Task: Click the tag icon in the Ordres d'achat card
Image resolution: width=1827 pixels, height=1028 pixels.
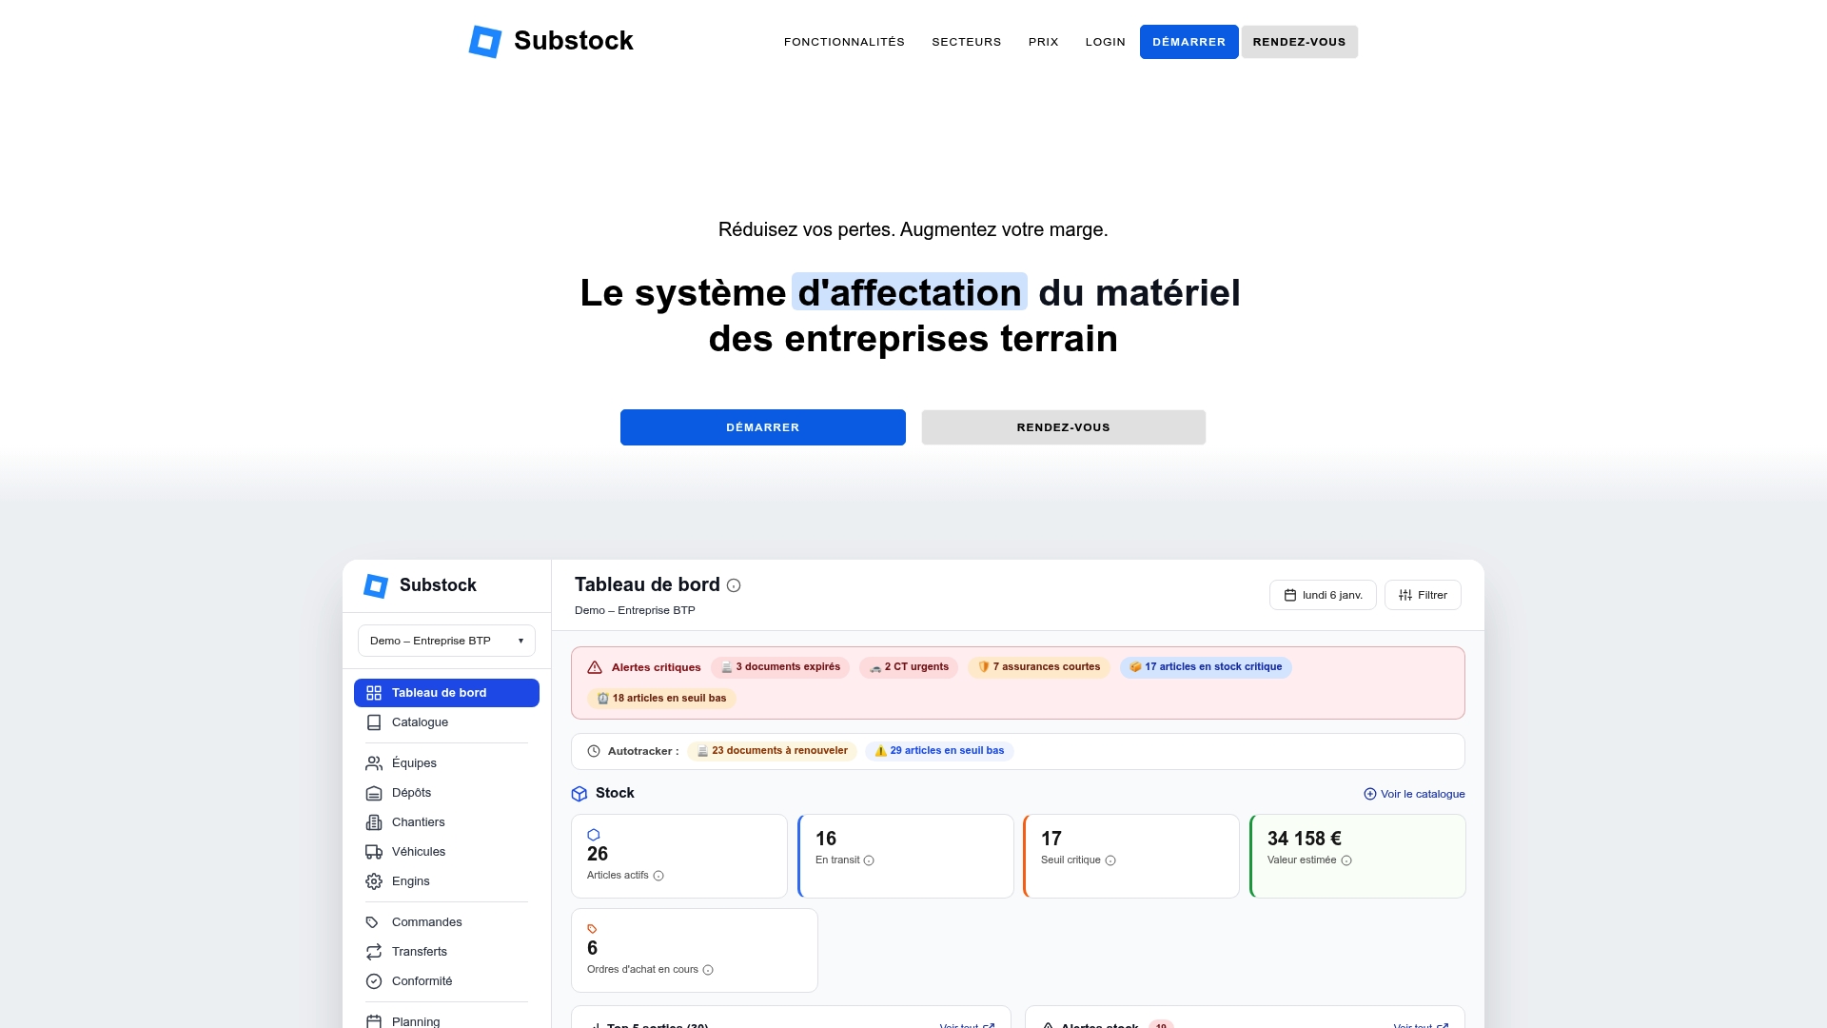Action: (592, 929)
